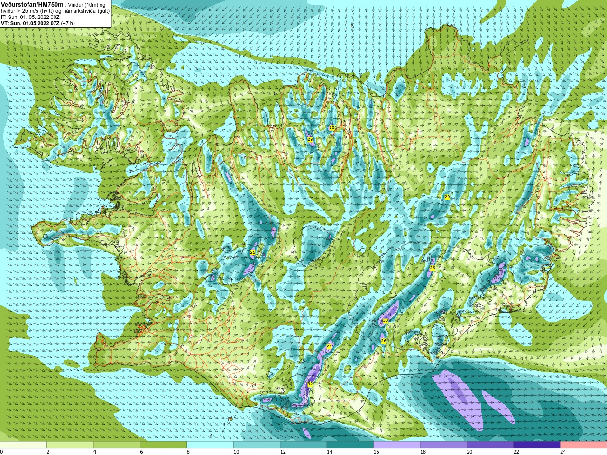The width and height of the screenshot is (607, 455).
Task: Click the violet 20–22 legend swatch
Action: coord(490,445)
